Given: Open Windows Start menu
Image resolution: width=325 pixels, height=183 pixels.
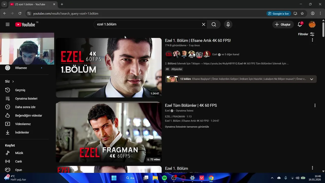Looking at the screenshot, I should tap(114, 178).
